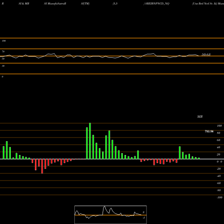Click the MR axis label -40
Image resolution: width=224 pixels, height=224 pixels.
click(x=219, y=176)
